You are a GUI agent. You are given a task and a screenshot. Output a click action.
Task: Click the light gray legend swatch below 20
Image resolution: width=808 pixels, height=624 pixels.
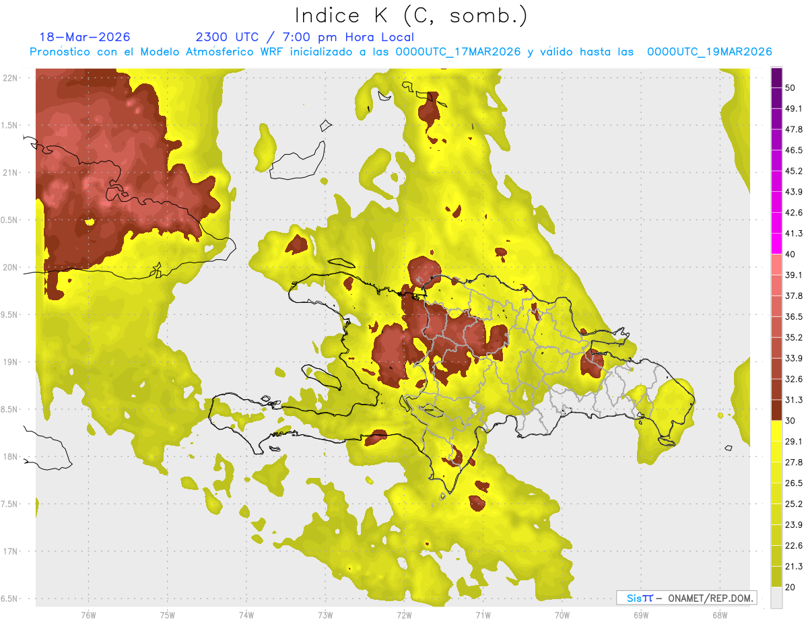click(776, 598)
